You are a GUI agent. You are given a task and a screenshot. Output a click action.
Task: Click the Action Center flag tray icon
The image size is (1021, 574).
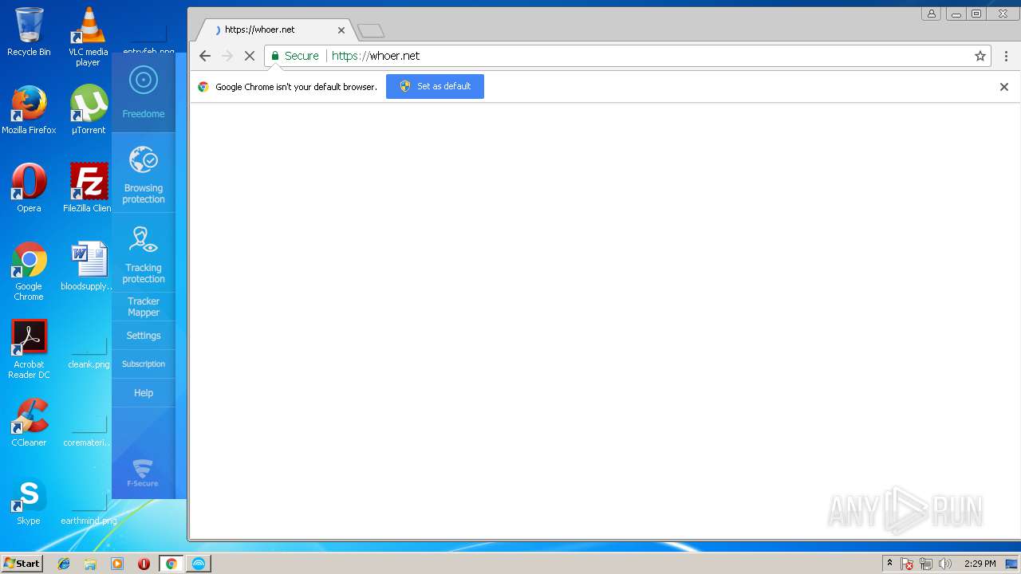pyautogui.click(x=907, y=564)
